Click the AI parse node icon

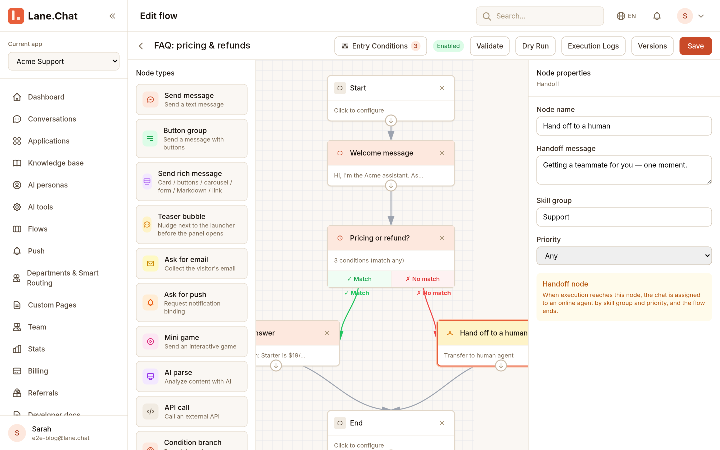[150, 376]
